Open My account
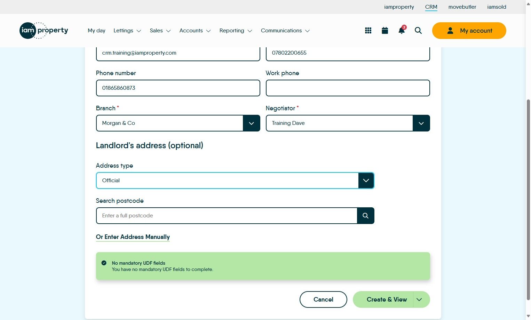The image size is (531, 320). pos(469,31)
